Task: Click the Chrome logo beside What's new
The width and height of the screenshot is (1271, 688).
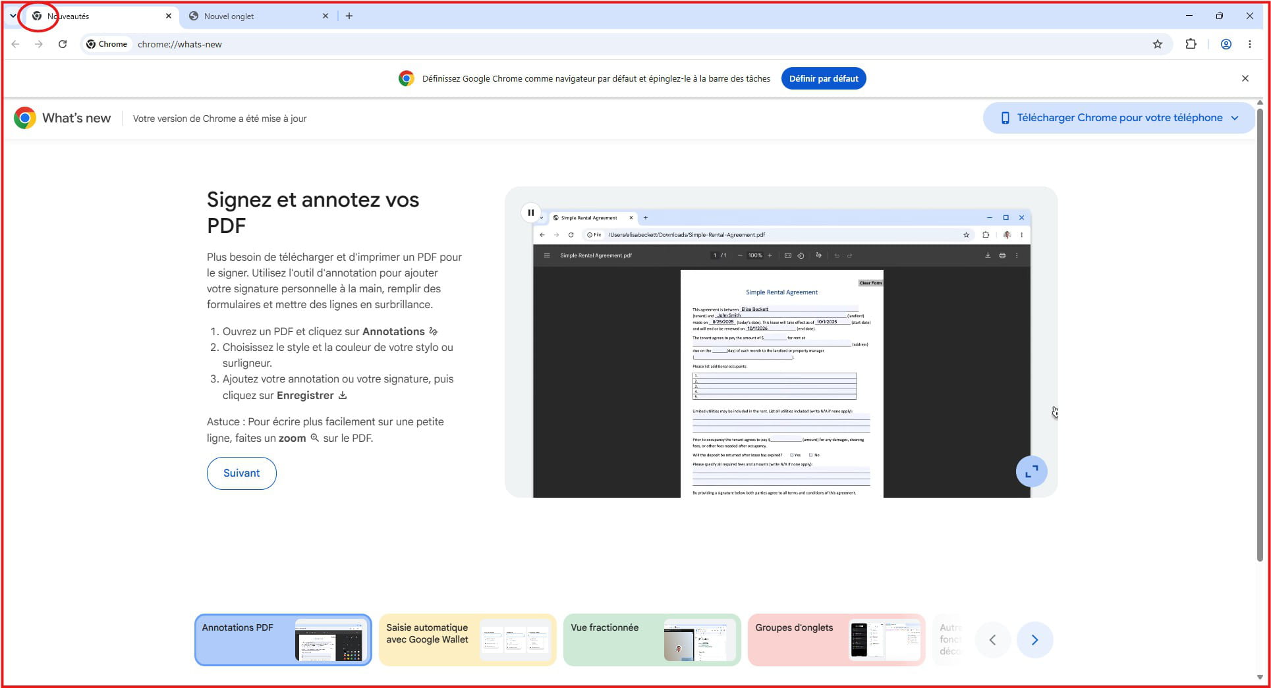Action: (x=25, y=118)
